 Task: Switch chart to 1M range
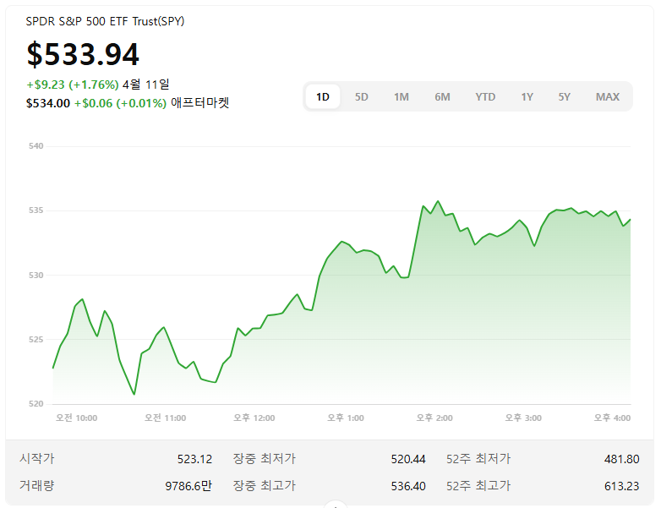402,97
